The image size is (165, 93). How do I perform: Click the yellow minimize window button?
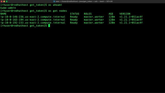tap(4, 1)
